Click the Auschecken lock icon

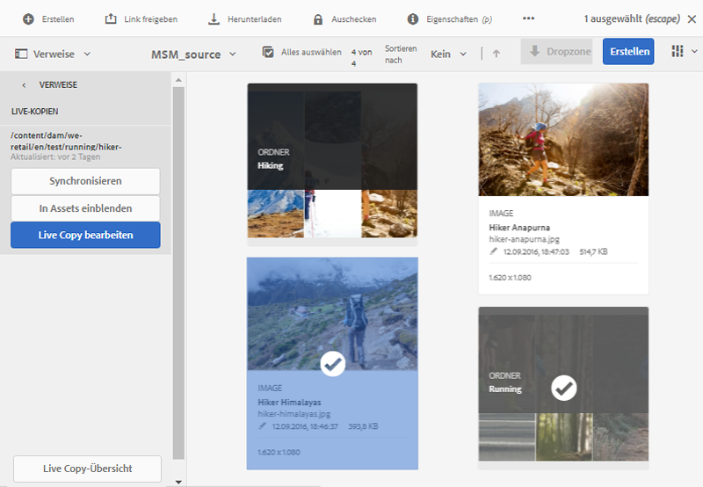pos(318,19)
